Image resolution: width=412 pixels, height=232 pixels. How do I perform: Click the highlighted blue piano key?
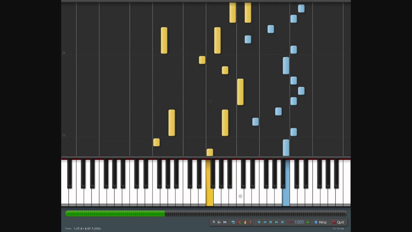click(286, 183)
